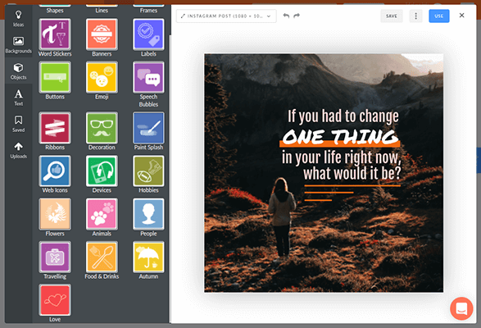
Task: Open the Saved sidebar tab
Action: tap(18, 124)
